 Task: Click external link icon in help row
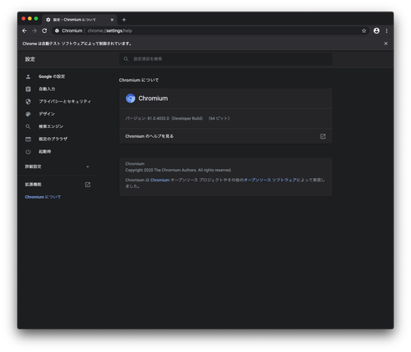coord(323,136)
